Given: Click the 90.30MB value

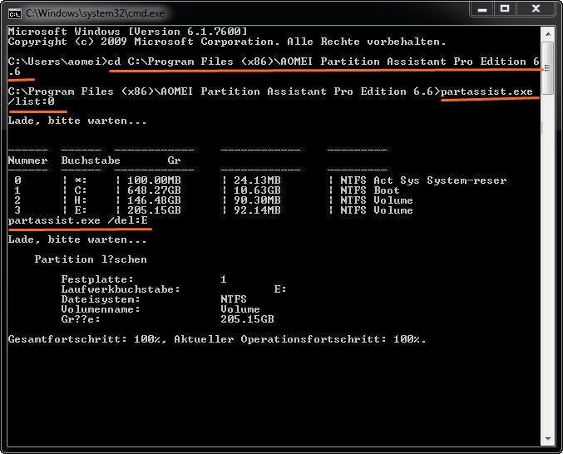Looking at the screenshot, I should tap(257, 200).
